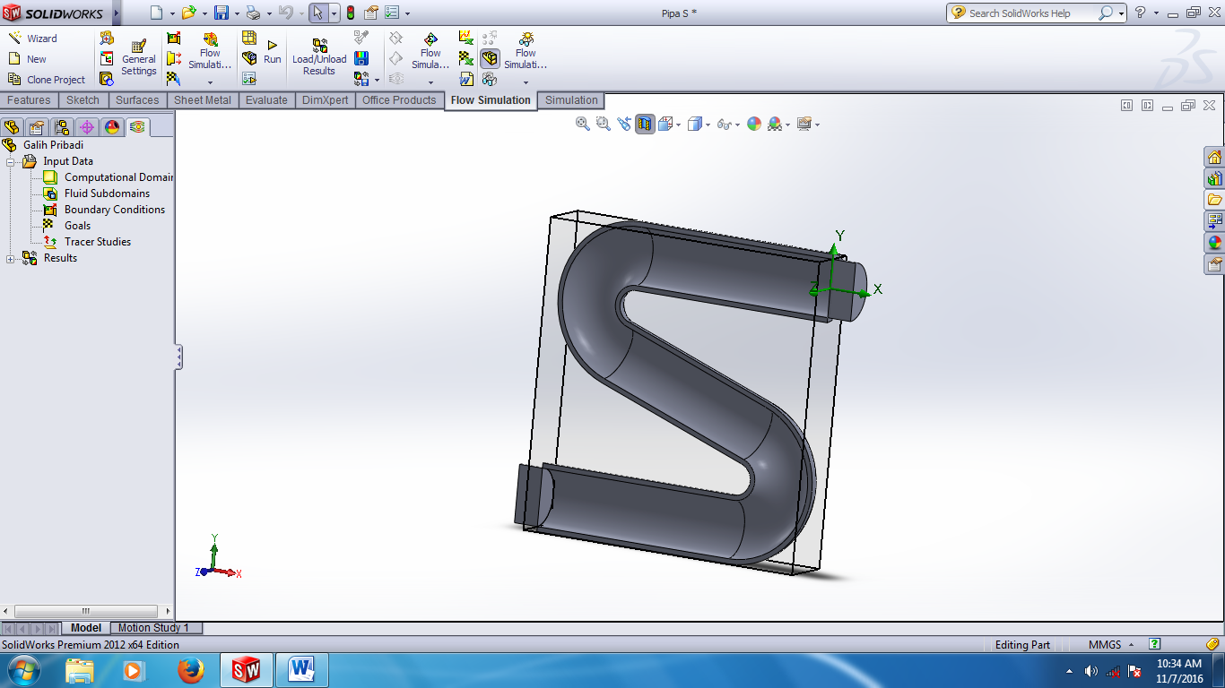Click the Tracer Studies icon
This screenshot has height=688, width=1225.
(x=50, y=242)
